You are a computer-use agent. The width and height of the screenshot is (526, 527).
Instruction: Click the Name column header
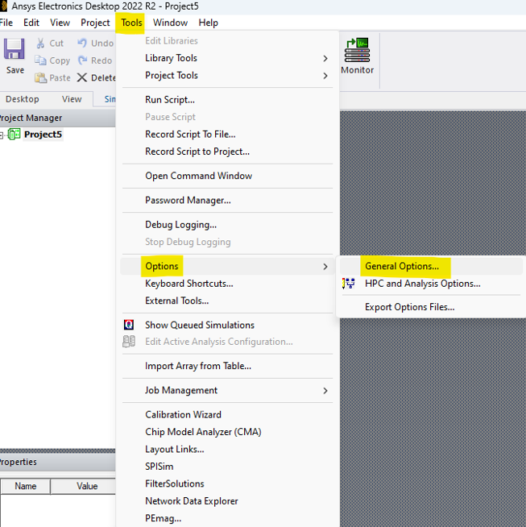(x=25, y=486)
